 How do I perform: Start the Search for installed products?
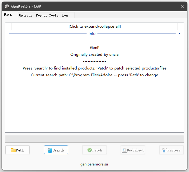point(56,150)
